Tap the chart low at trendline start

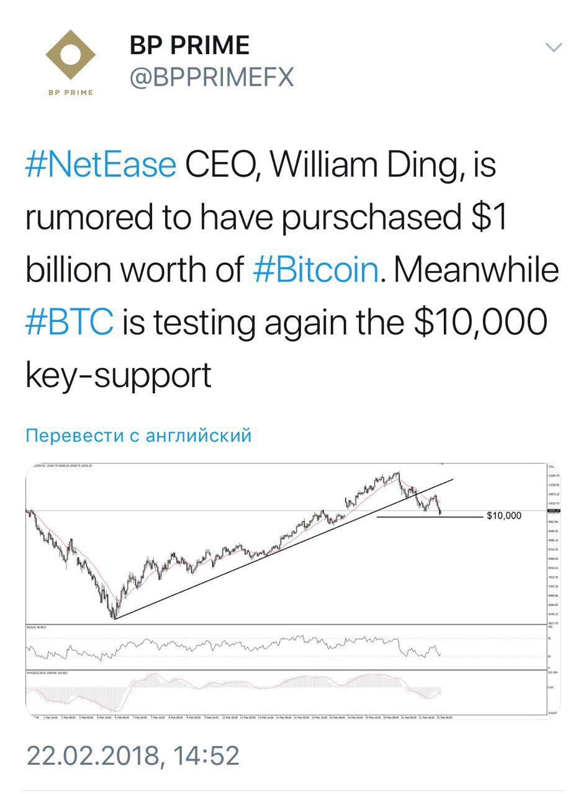point(114,616)
